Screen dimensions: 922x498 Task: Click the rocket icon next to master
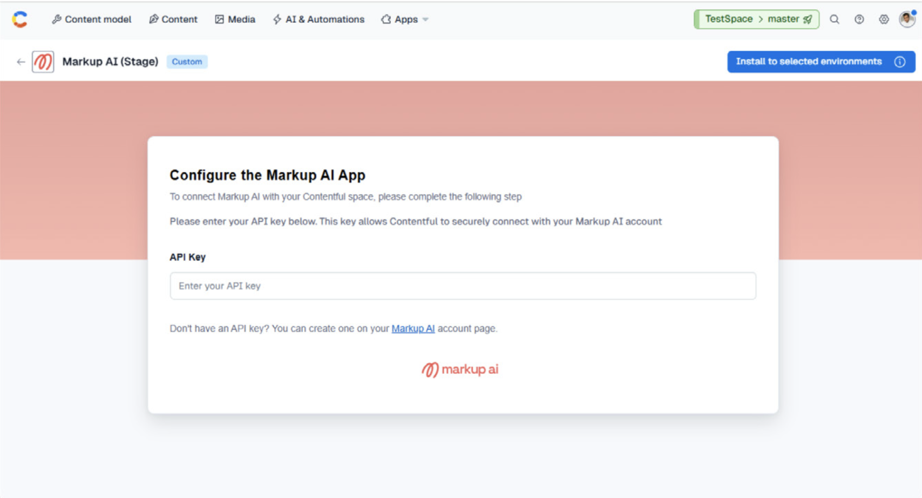point(807,19)
